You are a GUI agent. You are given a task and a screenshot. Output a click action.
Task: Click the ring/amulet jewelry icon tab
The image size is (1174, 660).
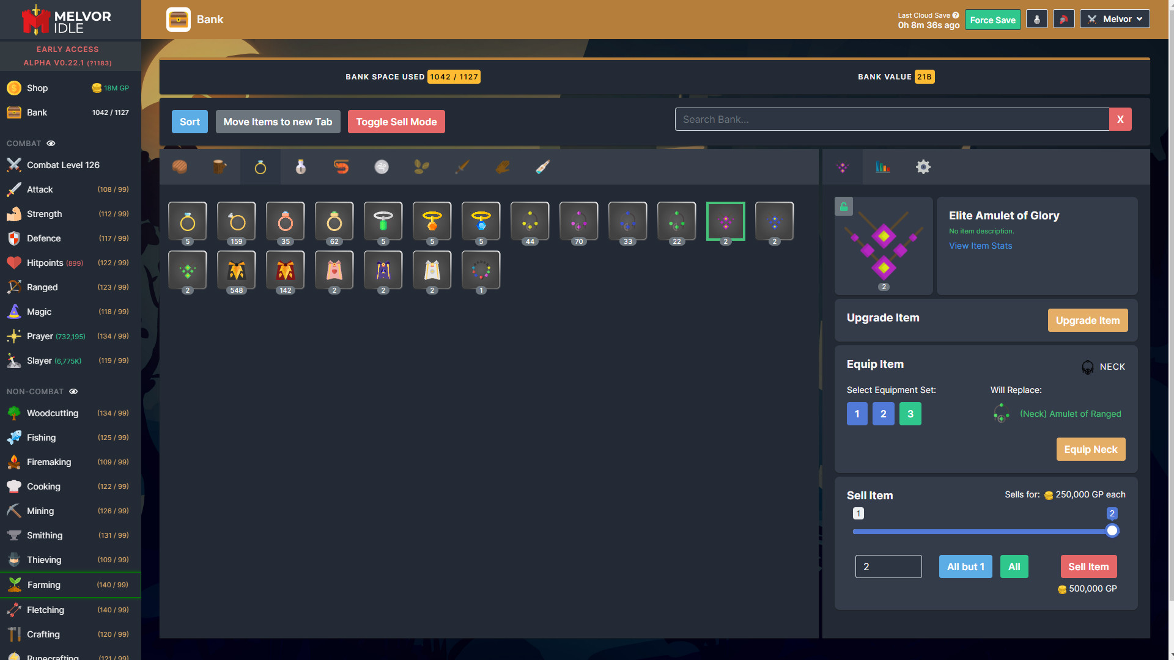(x=260, y=167)
